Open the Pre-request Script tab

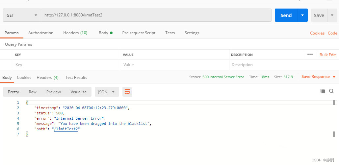coord(139,33)
